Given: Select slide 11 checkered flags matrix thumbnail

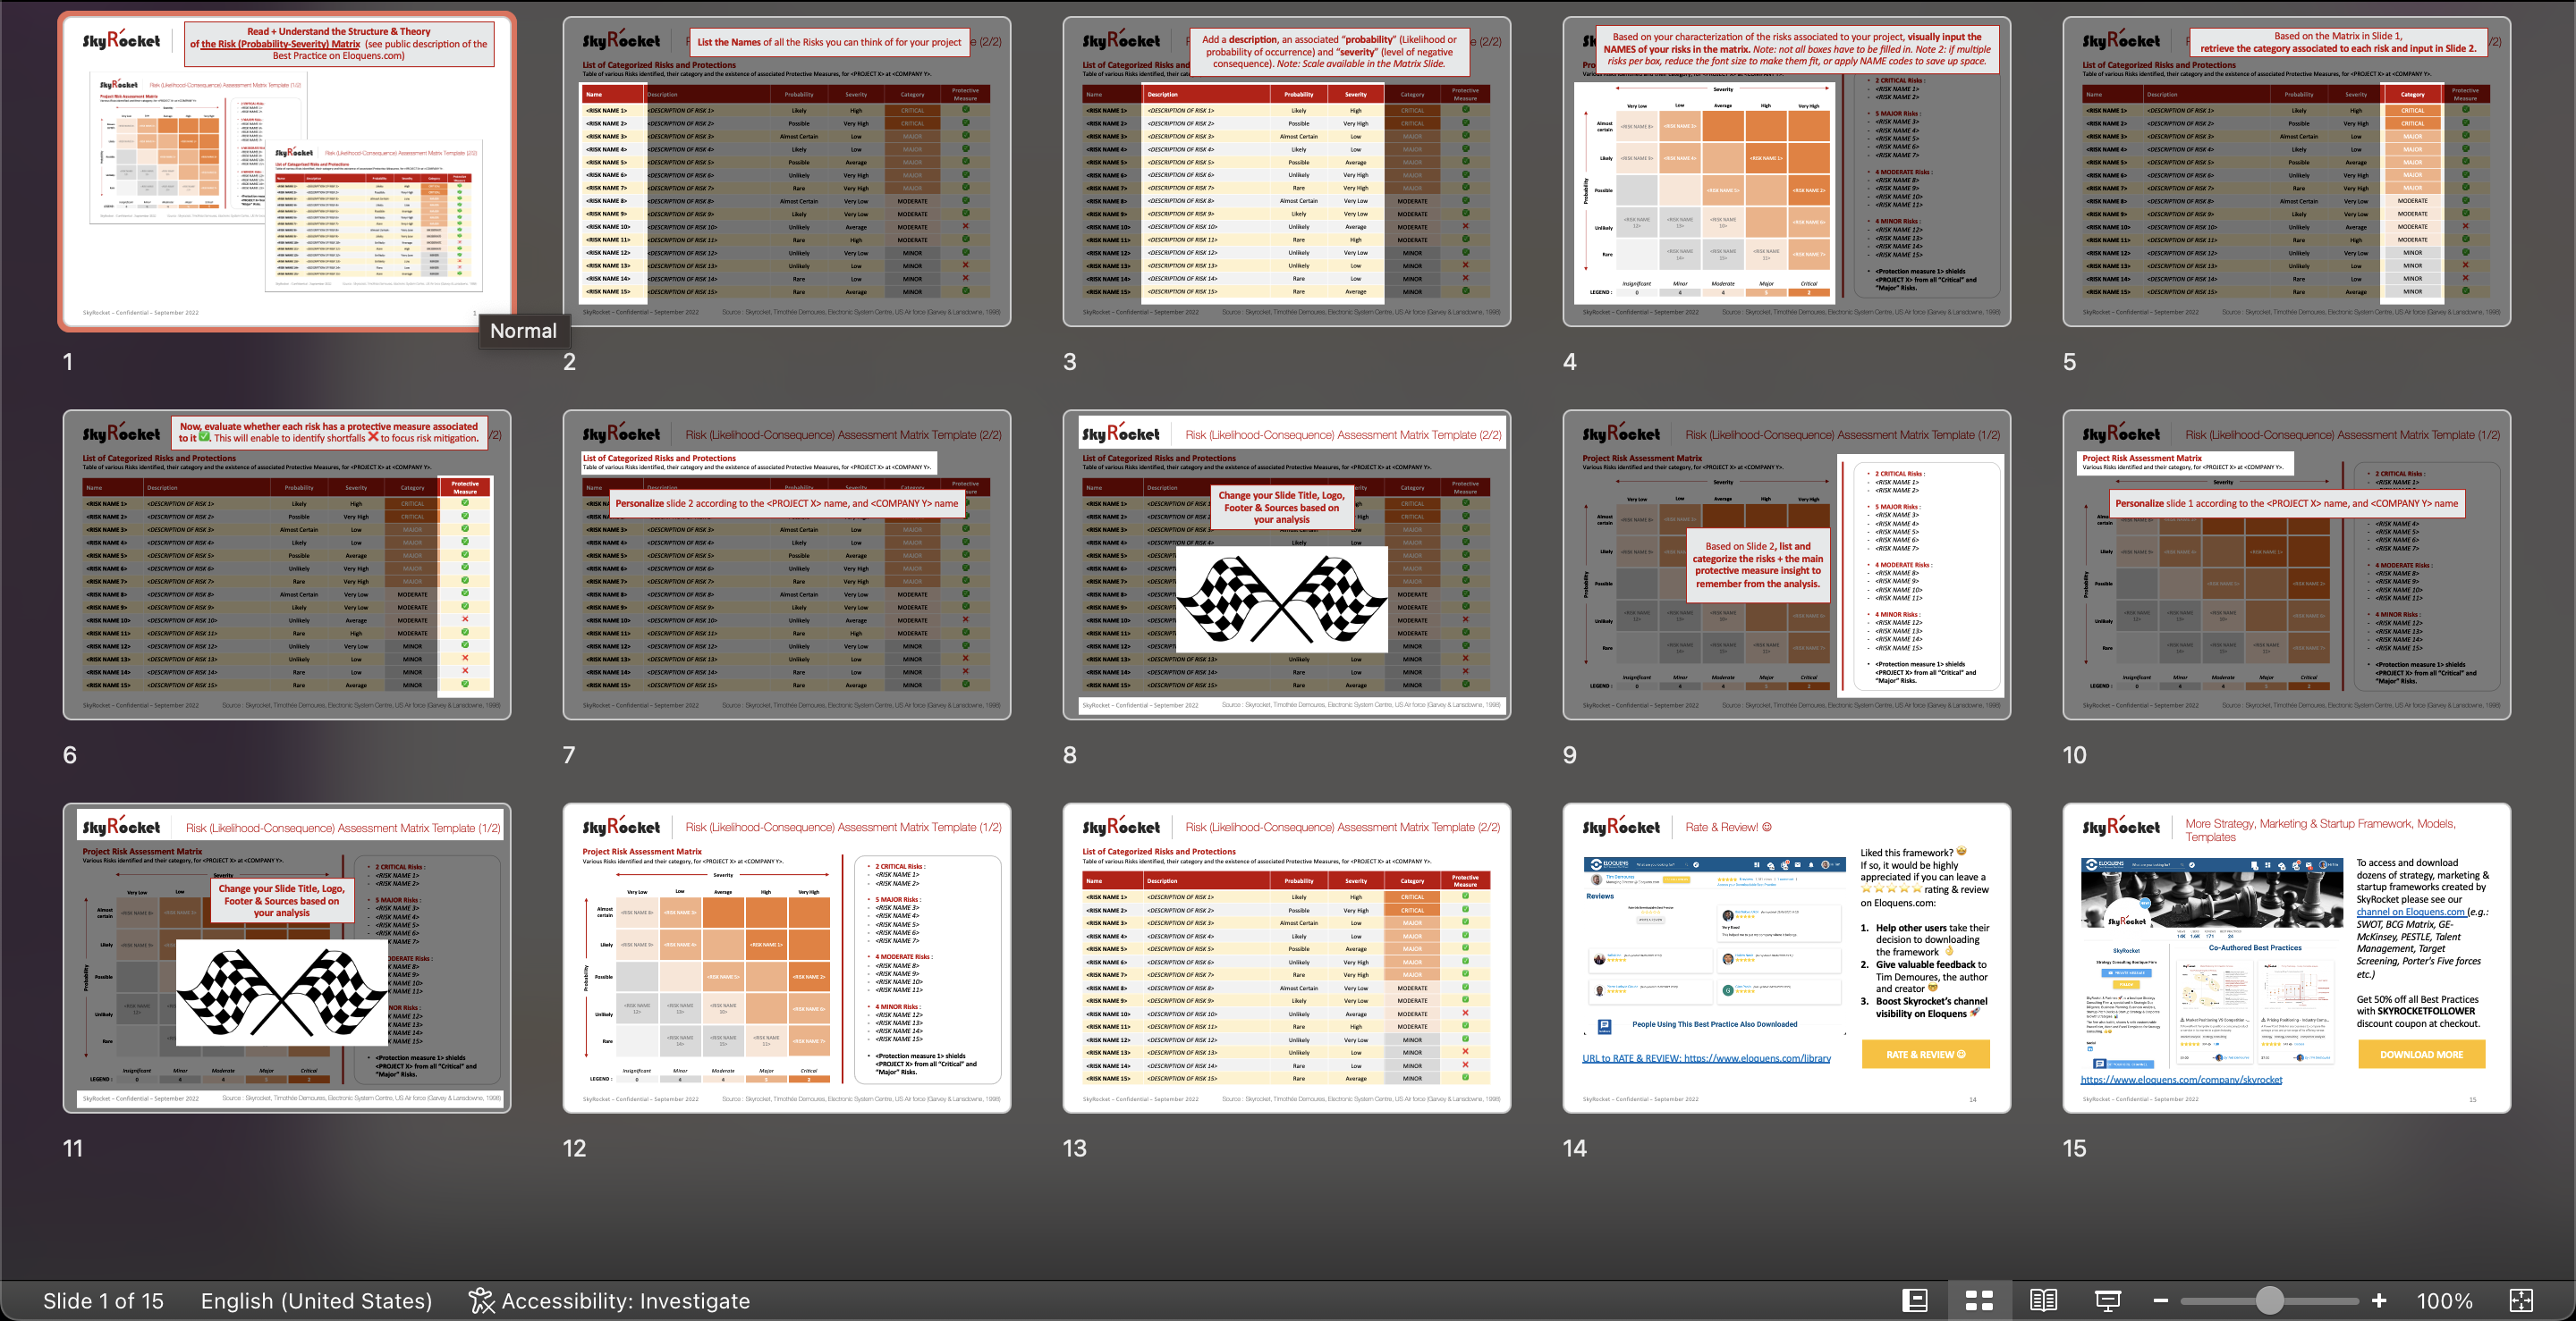Looking at the screenshot, I should tap(287, 957).
